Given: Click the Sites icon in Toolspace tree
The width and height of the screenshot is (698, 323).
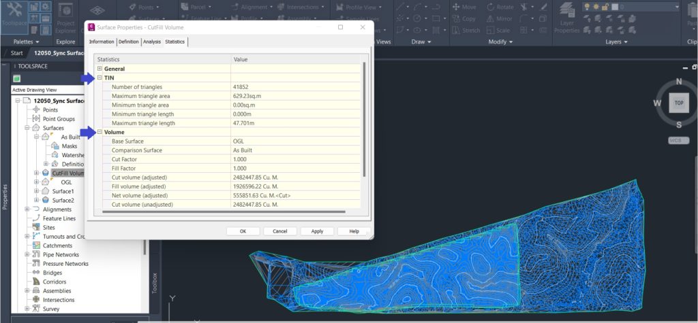Looking at the screenshot, I should click(x=36, y=228).
